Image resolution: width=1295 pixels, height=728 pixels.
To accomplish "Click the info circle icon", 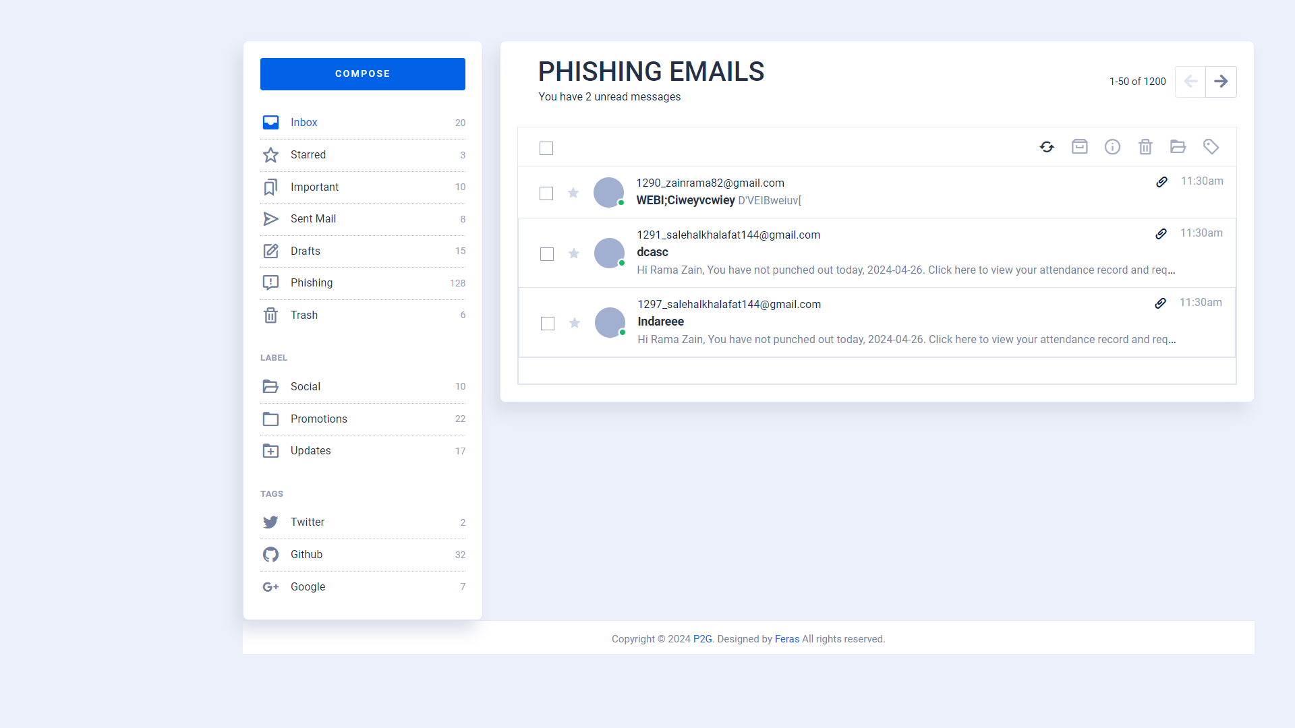I will point(1112,147).
